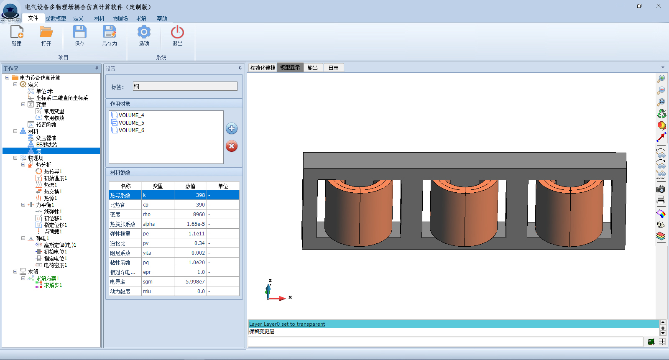This screenshot has width=669, height=360.
Task: Pin the 设置 panel
Action: coord(240,68)
